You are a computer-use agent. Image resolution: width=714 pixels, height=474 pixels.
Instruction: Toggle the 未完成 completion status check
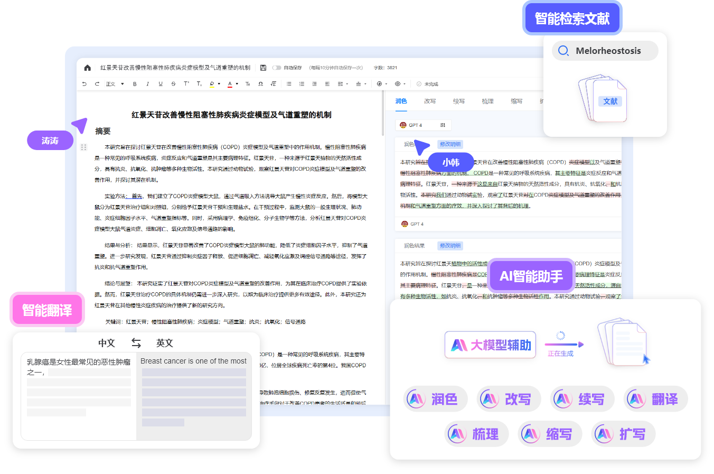click(419, 84)
